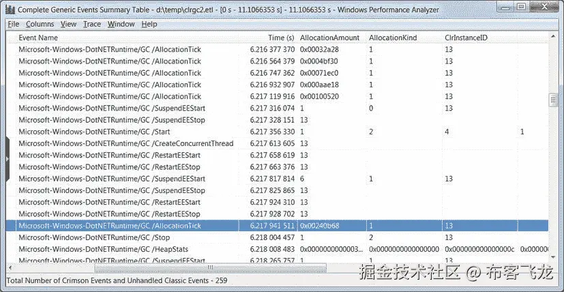The image size is (564, 292).
Task: Click the horizontal scrollbar thumb
Action: point(211,267)
